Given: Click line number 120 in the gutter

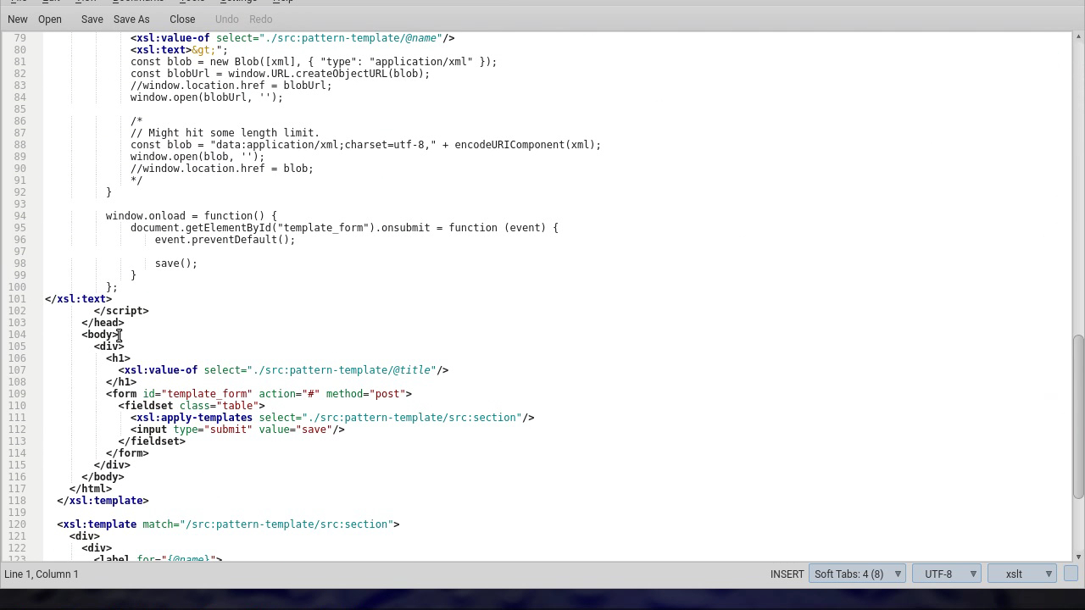Looking at the screenshot, I should tap(17, 524).
